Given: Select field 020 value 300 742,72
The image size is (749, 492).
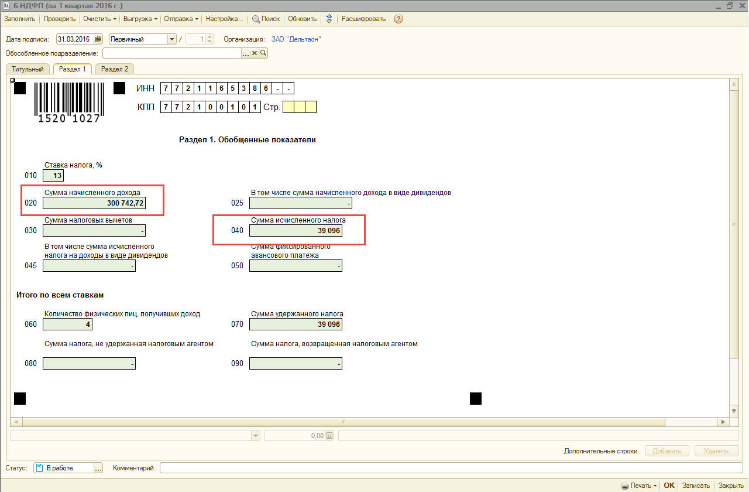Looking at the screenshot, I should pyautogui.click(x=94, y=203).
